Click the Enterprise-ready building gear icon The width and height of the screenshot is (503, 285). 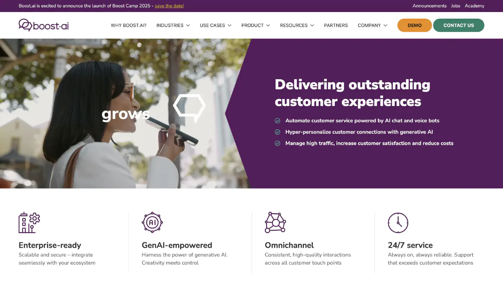click(29, 222)
